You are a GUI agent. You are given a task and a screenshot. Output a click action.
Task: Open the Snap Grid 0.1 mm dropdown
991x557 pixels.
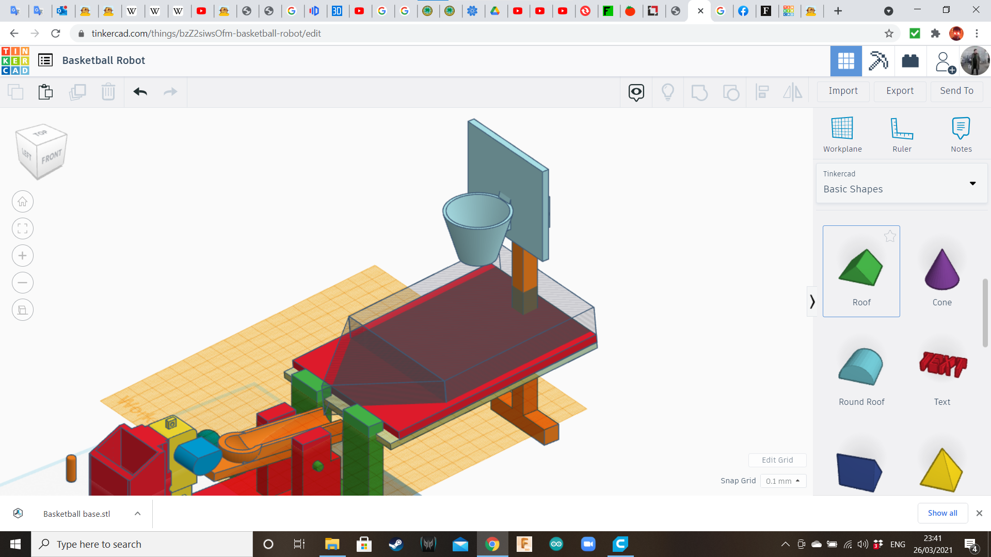783,481
